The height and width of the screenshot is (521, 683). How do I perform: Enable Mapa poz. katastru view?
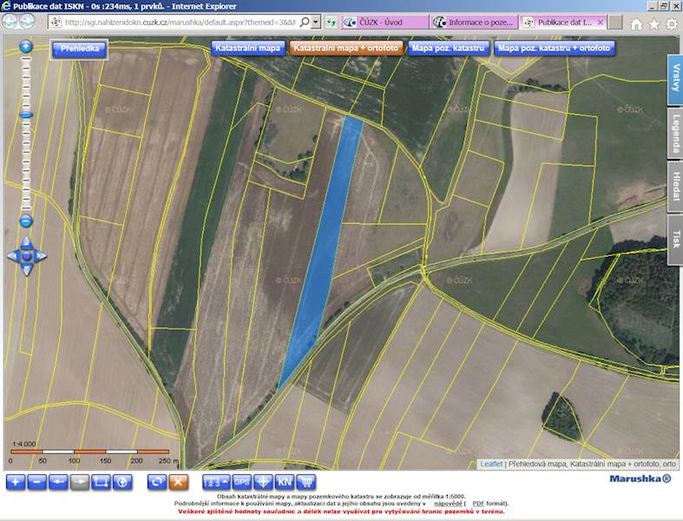(x=448, y=49)
